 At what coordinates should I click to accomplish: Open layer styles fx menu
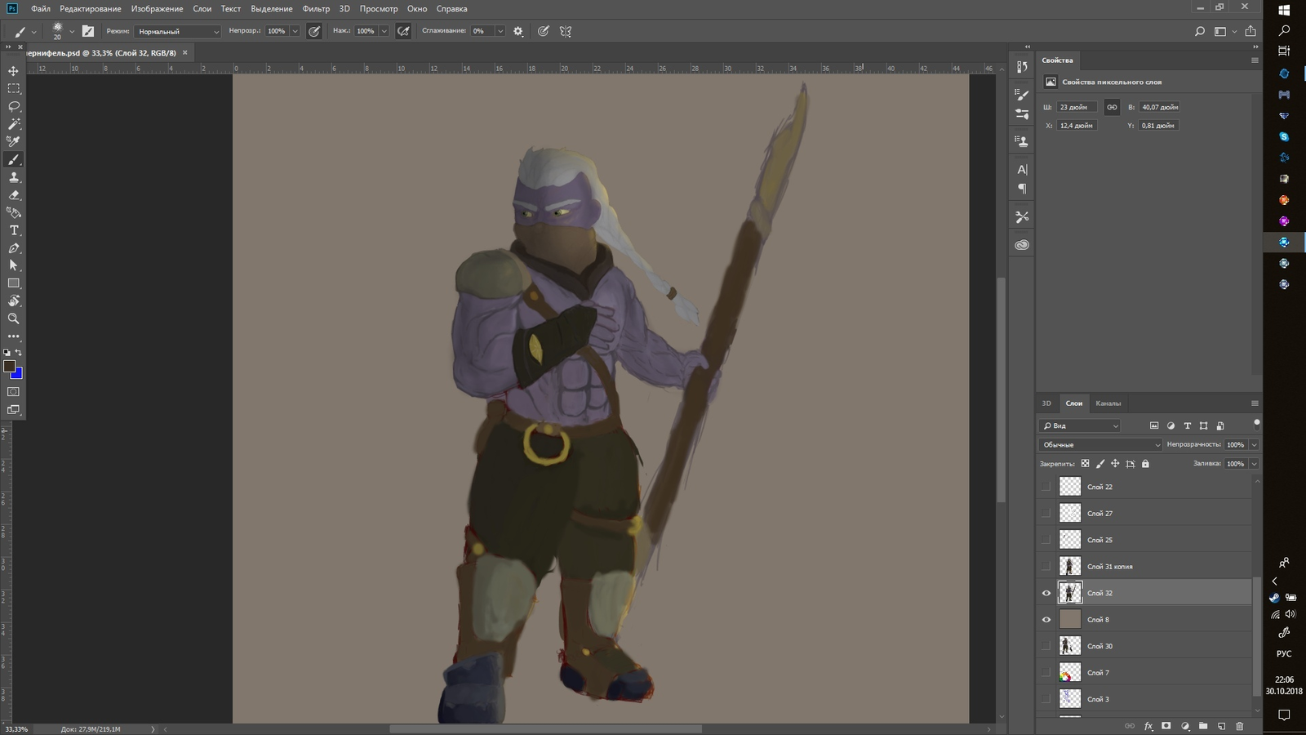pos(1148,726)
